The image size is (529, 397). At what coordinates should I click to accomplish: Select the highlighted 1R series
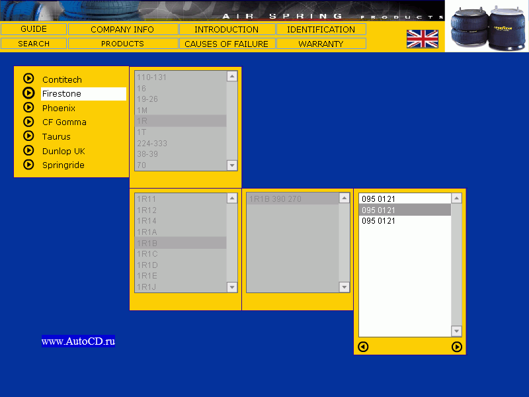(x=181, y=121)
